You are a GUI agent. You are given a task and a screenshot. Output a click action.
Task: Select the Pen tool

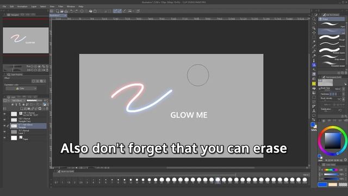pos(314,51)
